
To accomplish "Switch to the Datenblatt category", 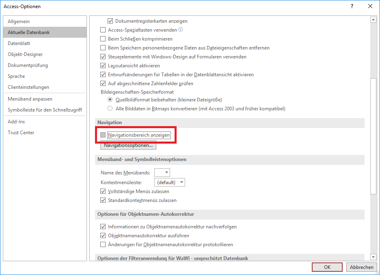I will pos(19,43).
